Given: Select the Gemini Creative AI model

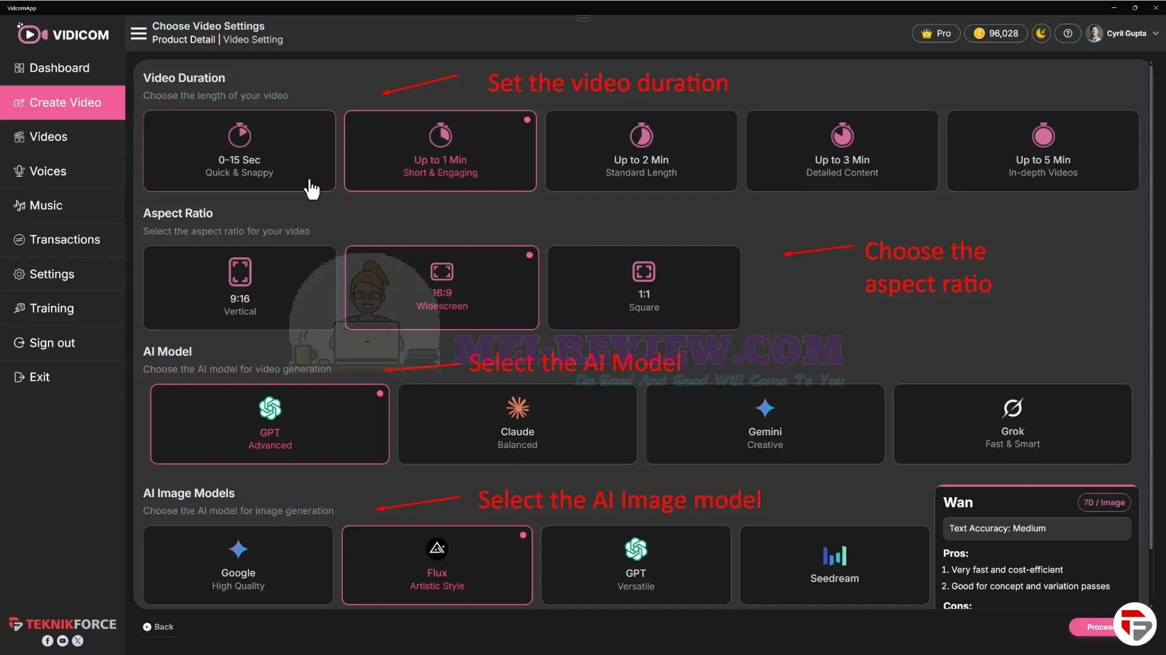Looking at the screenshot, I should (765, 424).
